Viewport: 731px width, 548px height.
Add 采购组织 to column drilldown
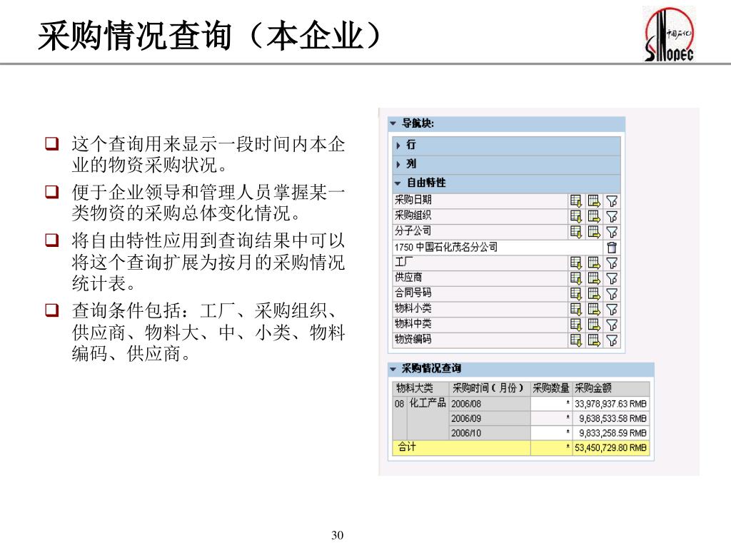point(594,216)
